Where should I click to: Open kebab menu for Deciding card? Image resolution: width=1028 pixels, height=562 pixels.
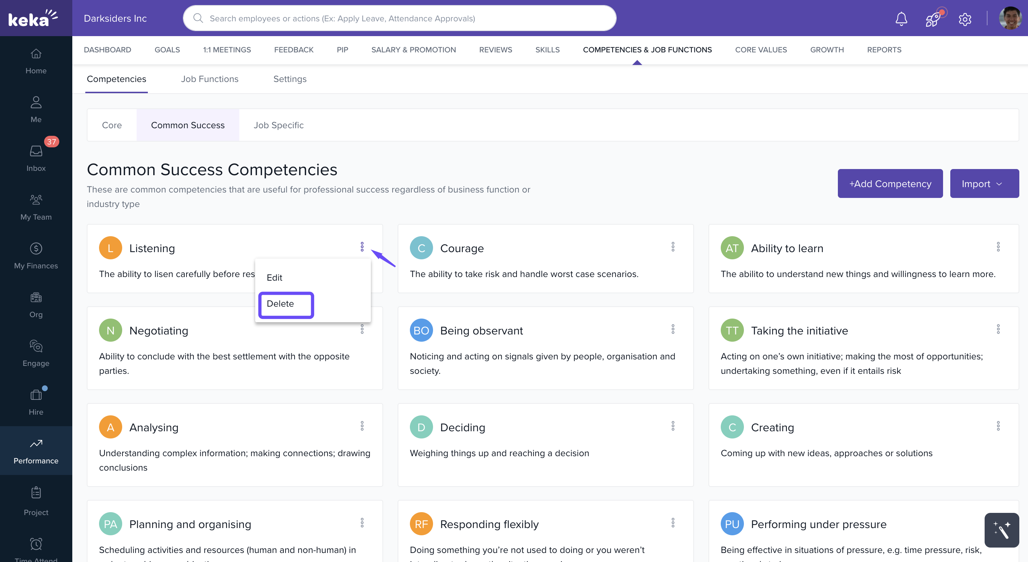click(673, 426)
